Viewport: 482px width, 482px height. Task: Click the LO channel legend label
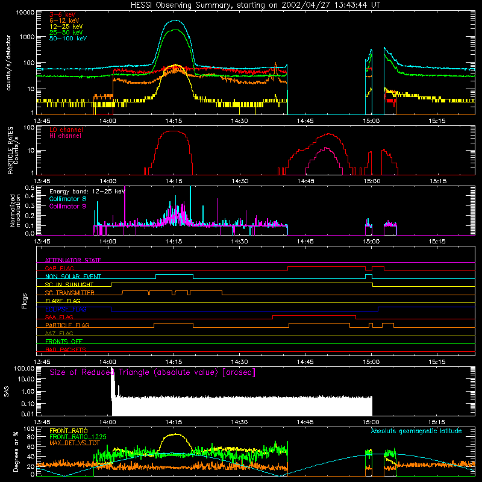(x=66, y=130)
